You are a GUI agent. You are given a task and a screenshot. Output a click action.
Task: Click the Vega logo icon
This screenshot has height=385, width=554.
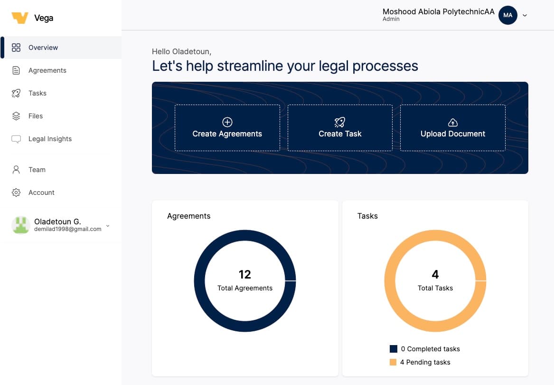(x=20, y=18)
